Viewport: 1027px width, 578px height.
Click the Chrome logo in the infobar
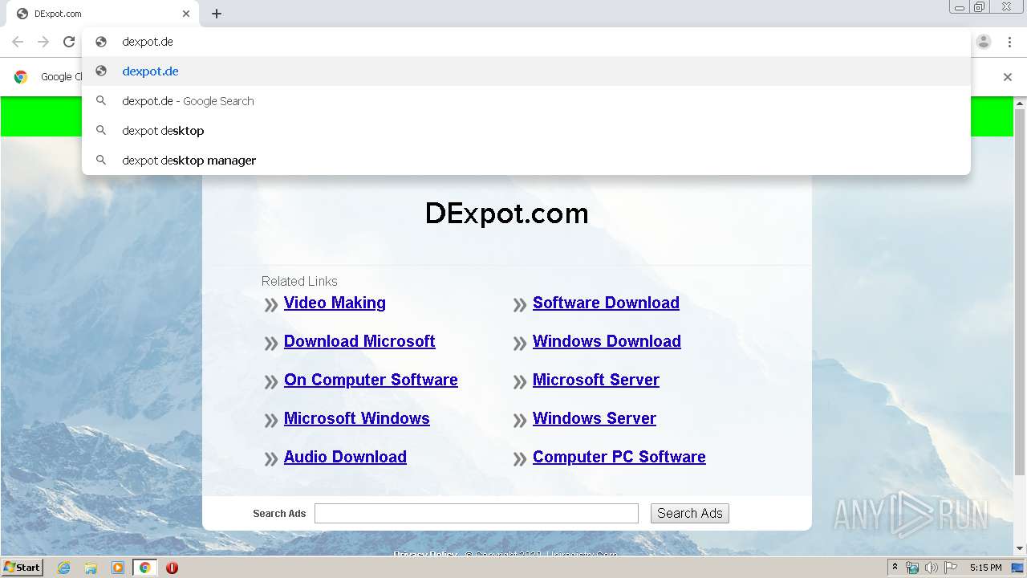click(21, 77)
